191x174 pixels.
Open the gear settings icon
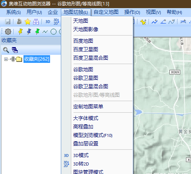click(8, 32)
